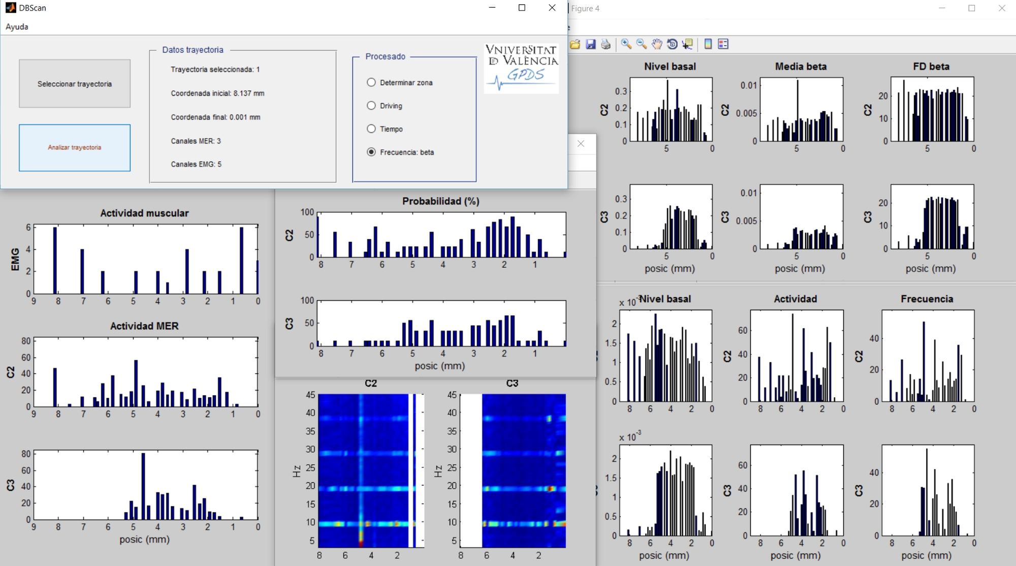Choose the Driving processing option

click(371, 106)
